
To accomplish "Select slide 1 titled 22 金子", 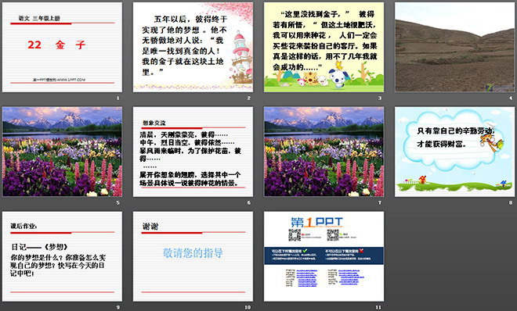I will tap(62, 47).
